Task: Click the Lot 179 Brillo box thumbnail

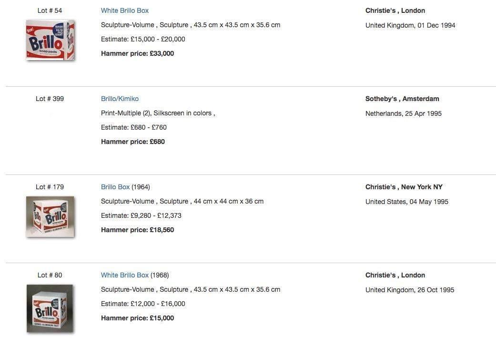Action: [x=50, y=216]
